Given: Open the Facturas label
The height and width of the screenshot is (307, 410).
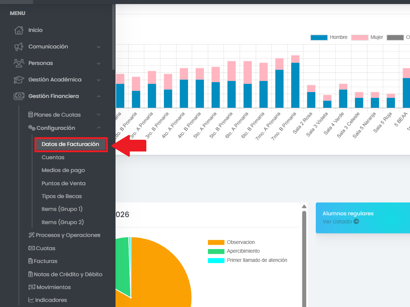Looking at the screenshot, I should pyautogui.click(x=45, y=261).
